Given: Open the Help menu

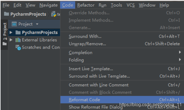Looking at the screenshot, I should click(x=164, y=5).
